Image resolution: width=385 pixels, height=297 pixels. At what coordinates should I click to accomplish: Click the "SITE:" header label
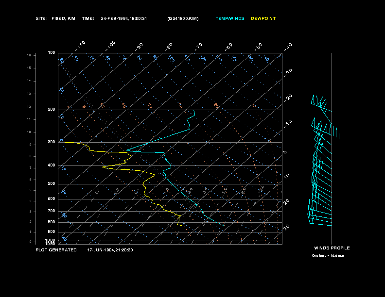point(41,18)
